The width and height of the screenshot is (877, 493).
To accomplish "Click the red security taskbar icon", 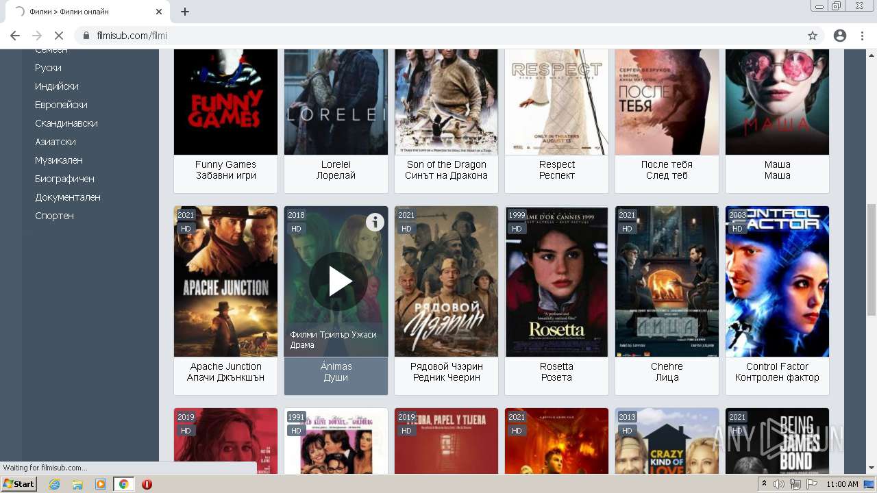I will pos(147,484).
